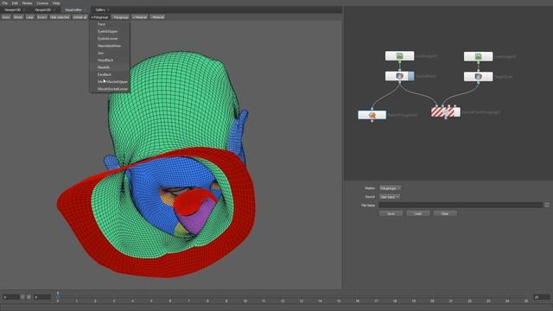
Task: Select the SelectPolygons node icon
Action: (372, 115)
